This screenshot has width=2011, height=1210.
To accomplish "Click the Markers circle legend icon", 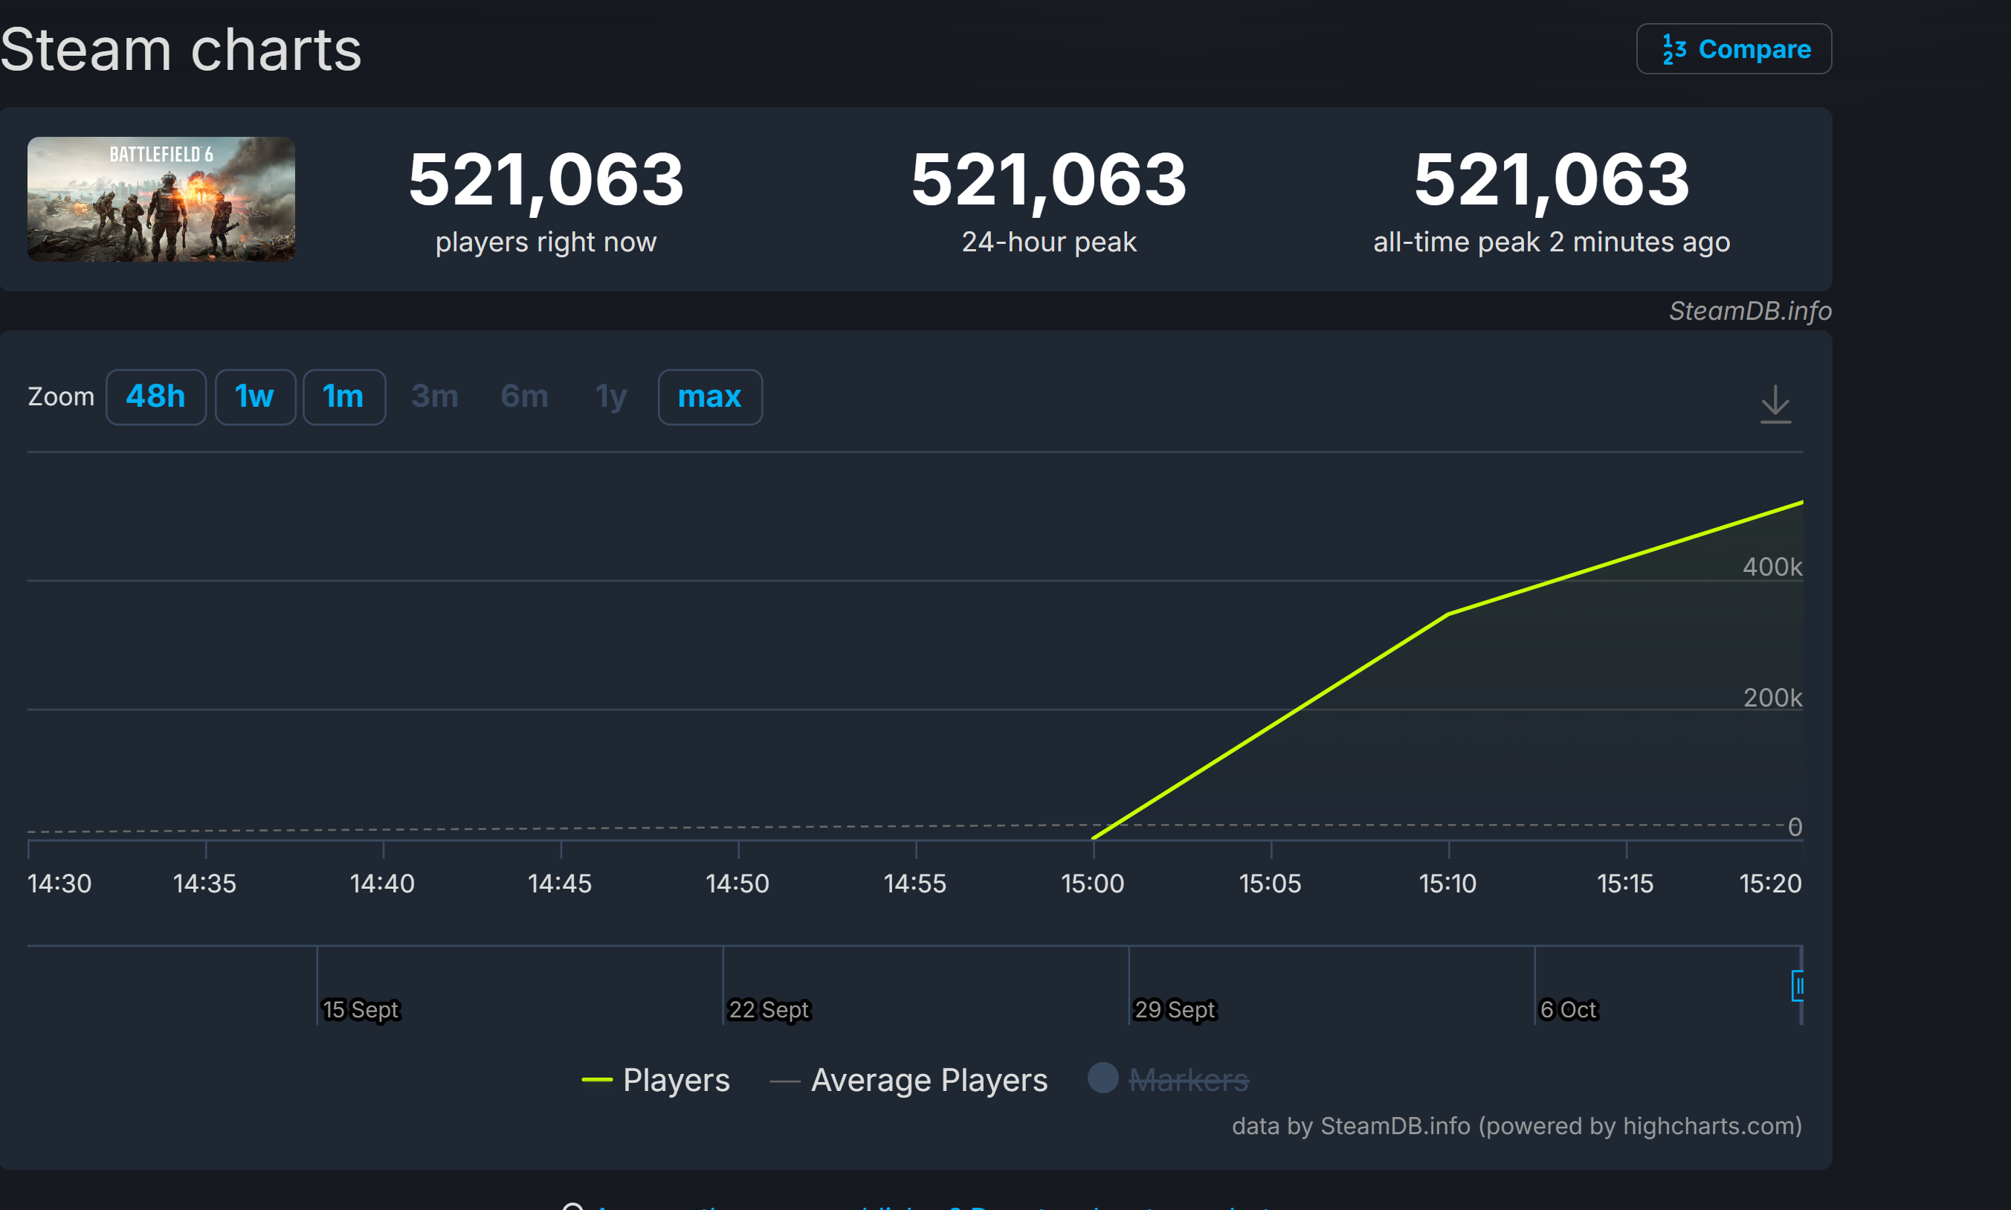I will [x=1103, y=1077].
